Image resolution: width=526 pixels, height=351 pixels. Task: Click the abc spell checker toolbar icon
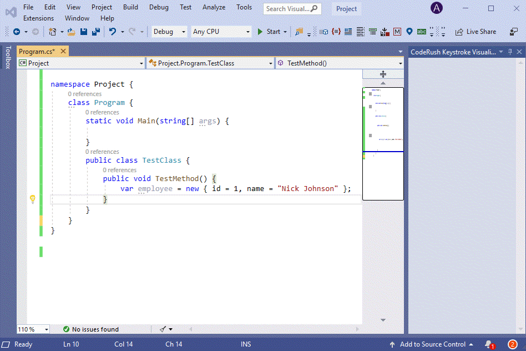tap(421, 32)
